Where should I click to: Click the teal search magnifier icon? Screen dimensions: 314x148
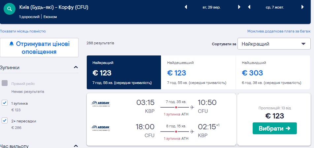tap(10, 10)
